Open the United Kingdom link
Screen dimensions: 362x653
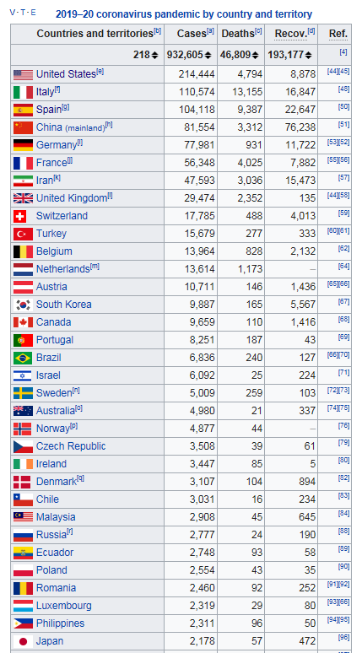(x=72, y=198)
